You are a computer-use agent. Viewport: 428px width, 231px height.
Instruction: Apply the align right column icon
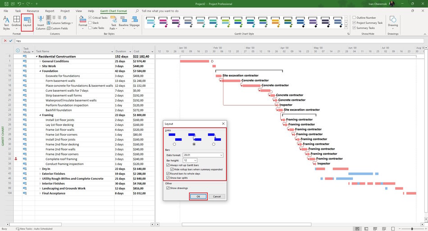tap(59, 18)
